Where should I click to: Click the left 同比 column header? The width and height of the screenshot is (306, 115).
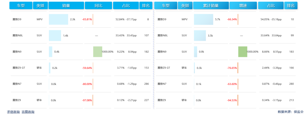tap(98, 5)
